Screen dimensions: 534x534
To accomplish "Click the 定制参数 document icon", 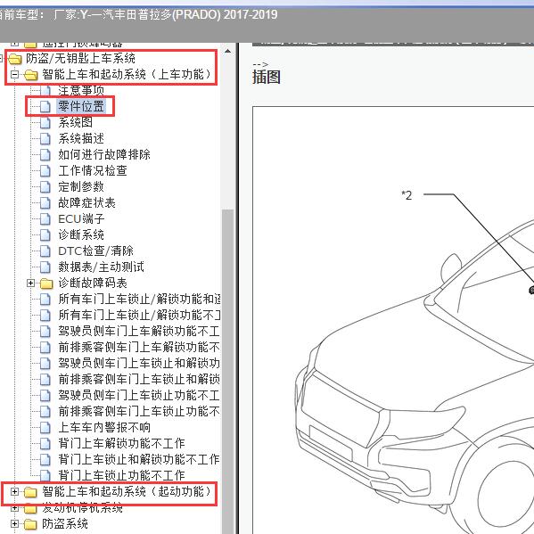I will point(45,187).
